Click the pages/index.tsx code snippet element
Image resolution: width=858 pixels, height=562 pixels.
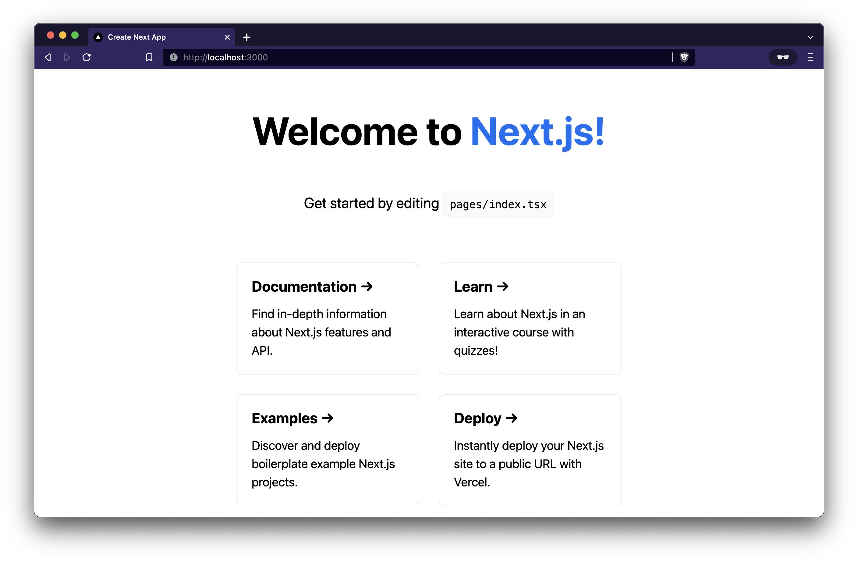497,204
